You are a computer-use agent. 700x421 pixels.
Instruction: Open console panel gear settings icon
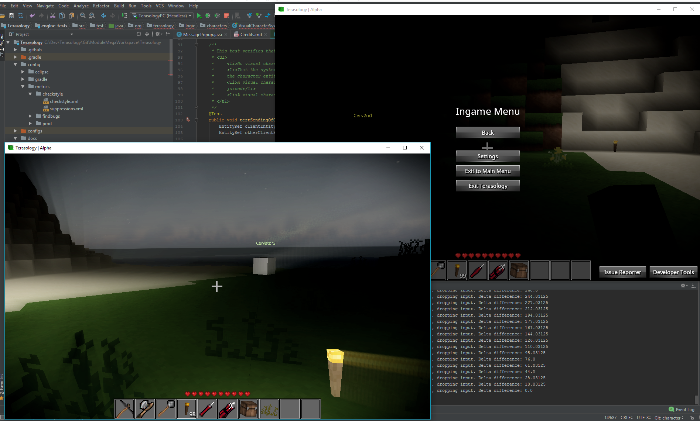tap(683, 286)
